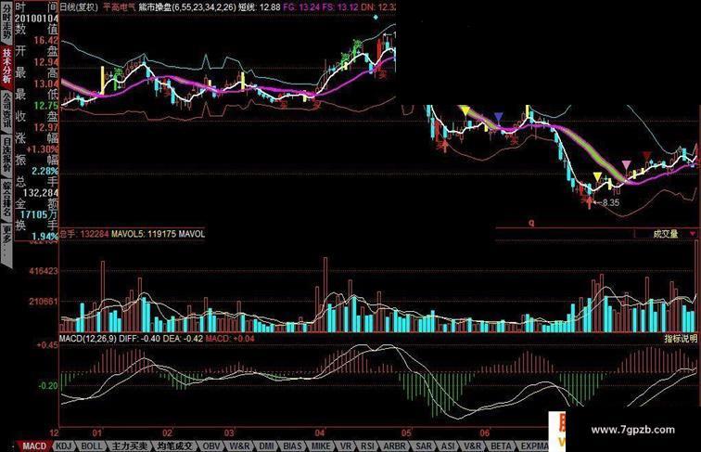Viewport: 701px width, 452px height.
Task: Click the 04 month label on time axis
Action: coord(319,433)
